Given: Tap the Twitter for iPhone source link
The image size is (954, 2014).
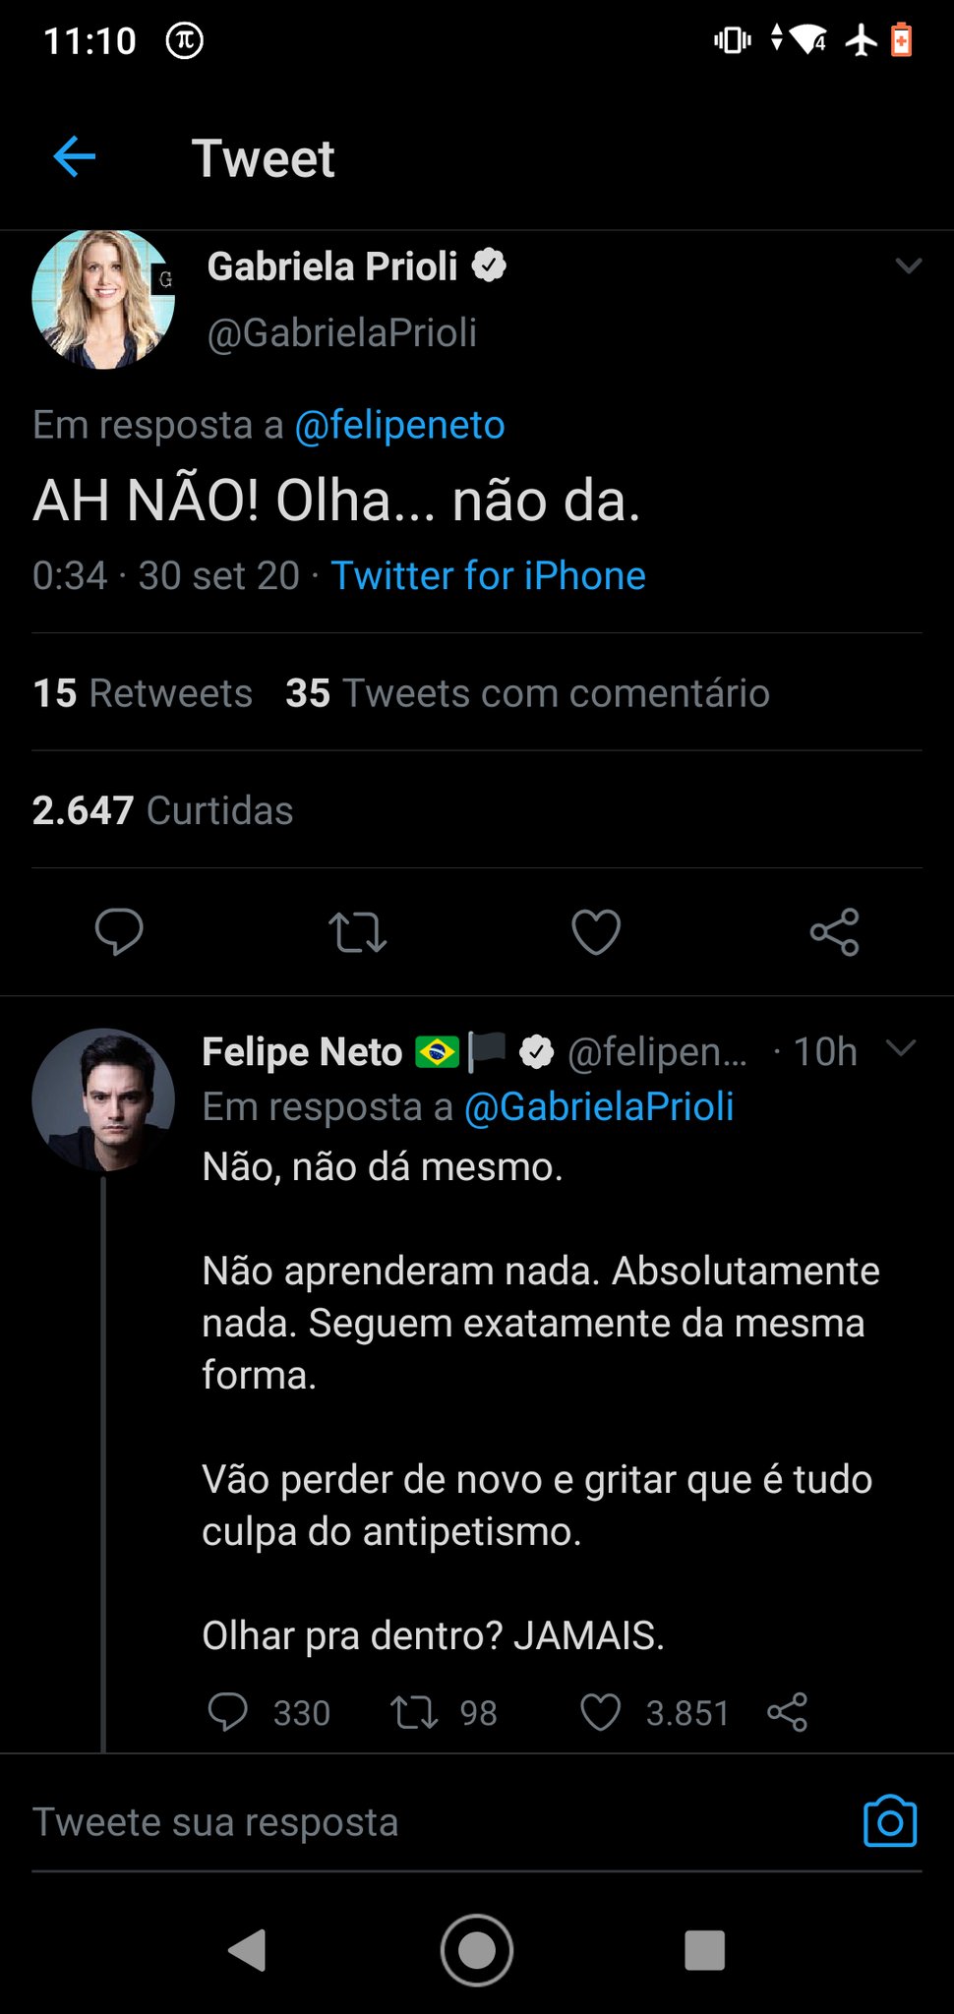Looking at the screenshot, I should pos(488,575).
